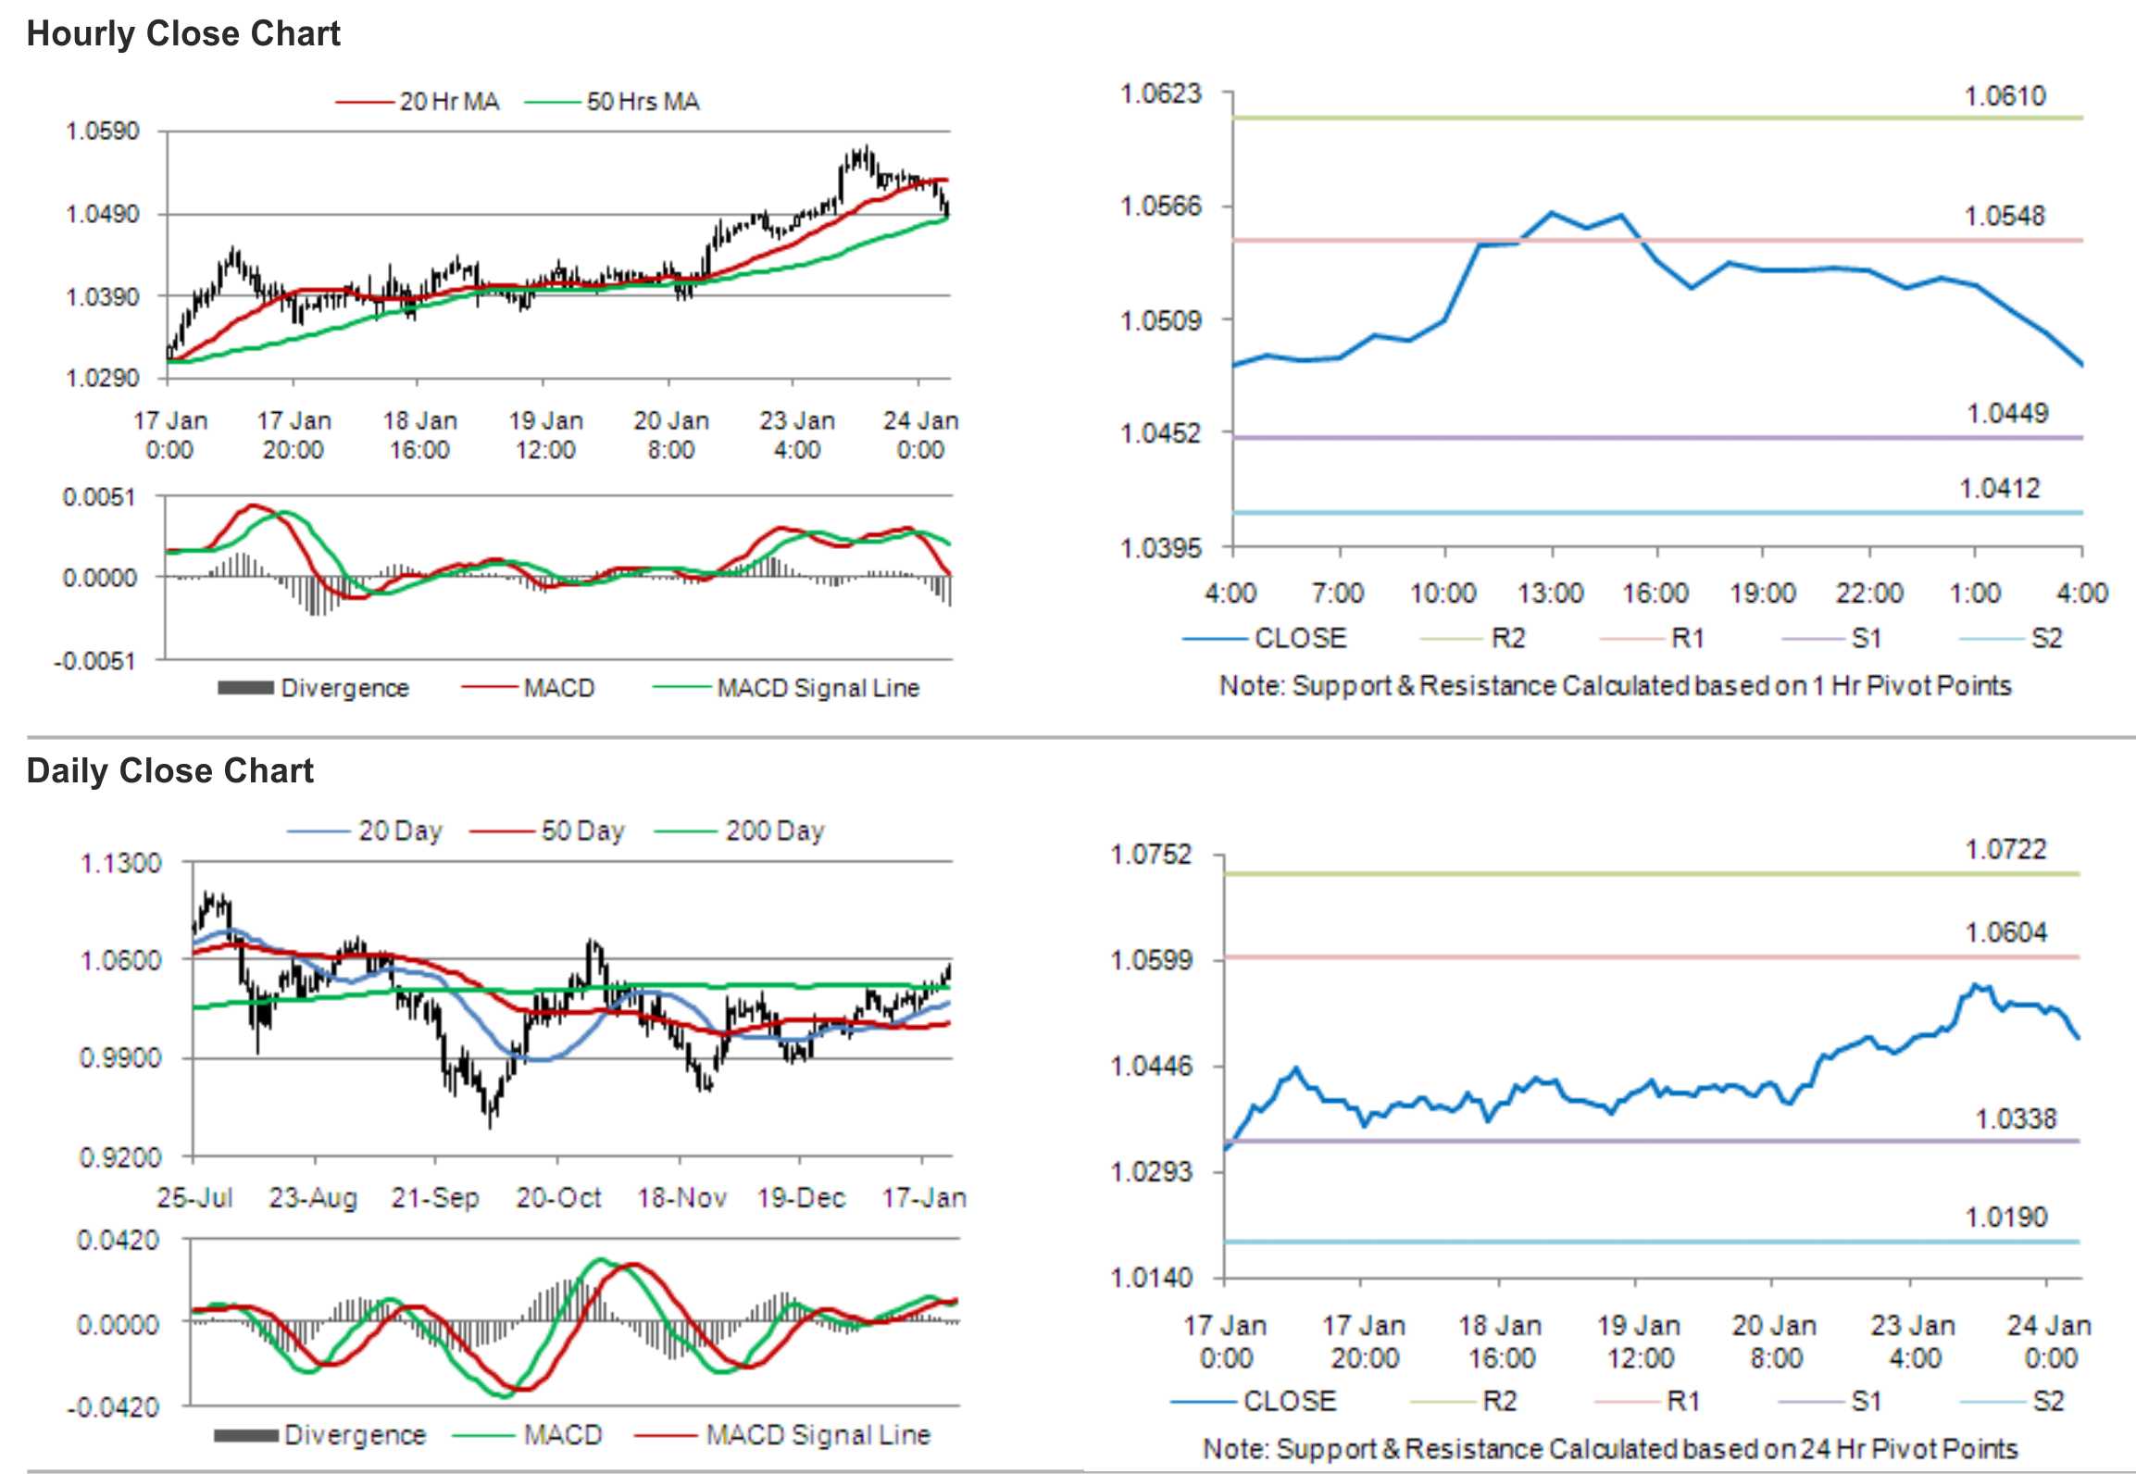Click the green 50 Hrs MA legend line
The height and width of the screenshot is (1474, 2136).
(553, 102)
